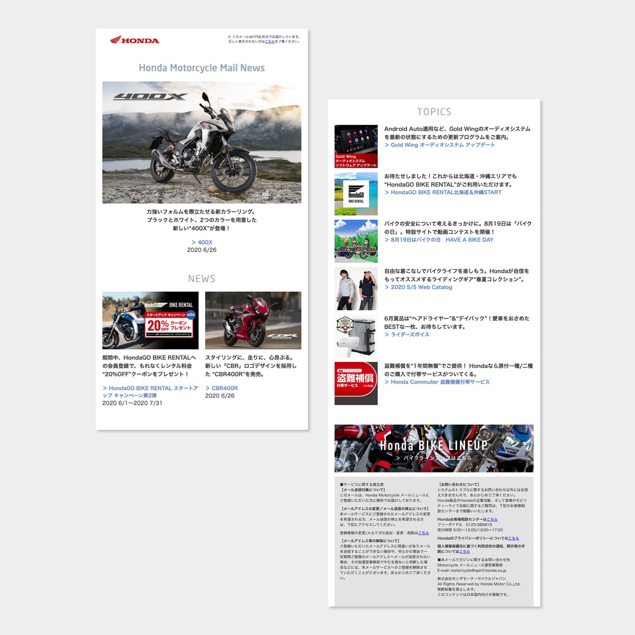Open Gold Wing オーディオシステム アップデート link
Screen dimensions: 635x635
(440, 145)
